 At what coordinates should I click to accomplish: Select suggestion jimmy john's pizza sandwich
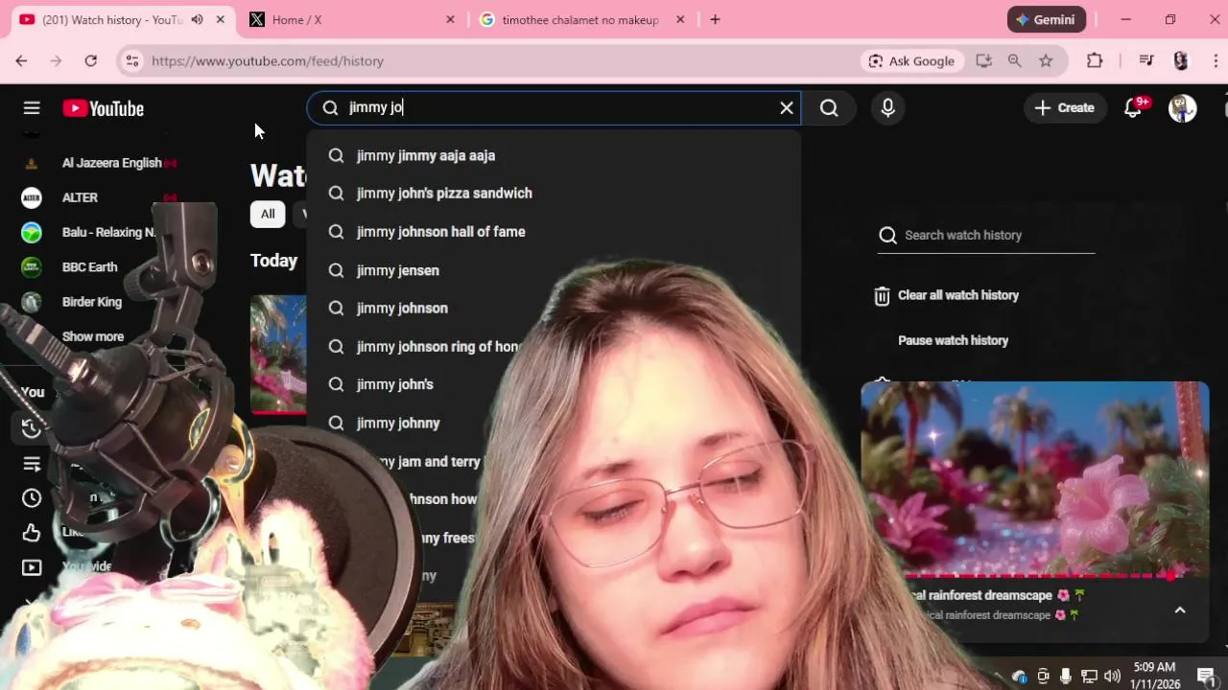click(x=554, y=194)
